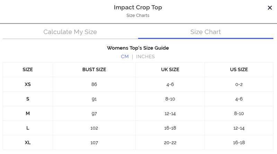Switch to the Calculate My Size tab

click(70, 32)
